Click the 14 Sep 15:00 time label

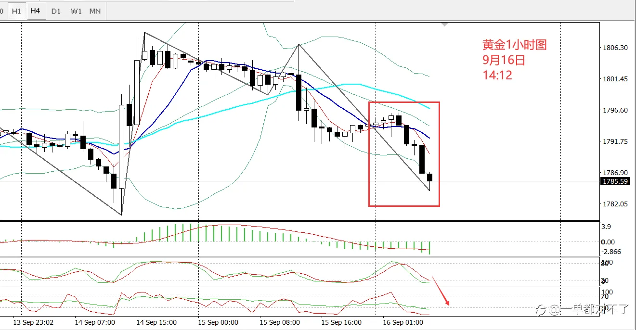[156, 322]
